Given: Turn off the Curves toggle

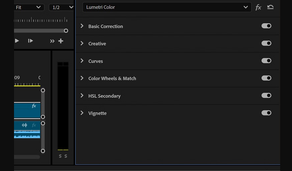Looking at the screenshot, I should click(266, 61).
